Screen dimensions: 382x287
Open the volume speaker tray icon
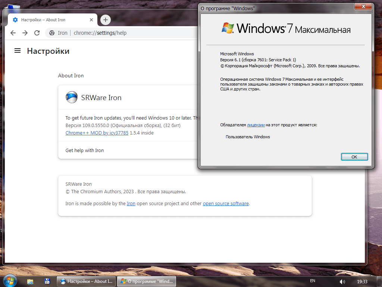(342, 282)
